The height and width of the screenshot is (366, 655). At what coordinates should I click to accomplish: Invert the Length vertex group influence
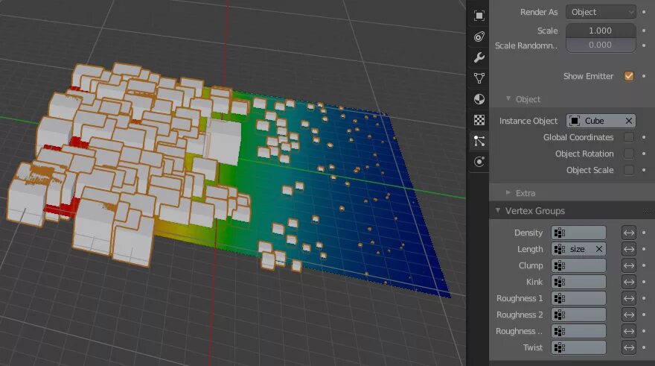629,249
